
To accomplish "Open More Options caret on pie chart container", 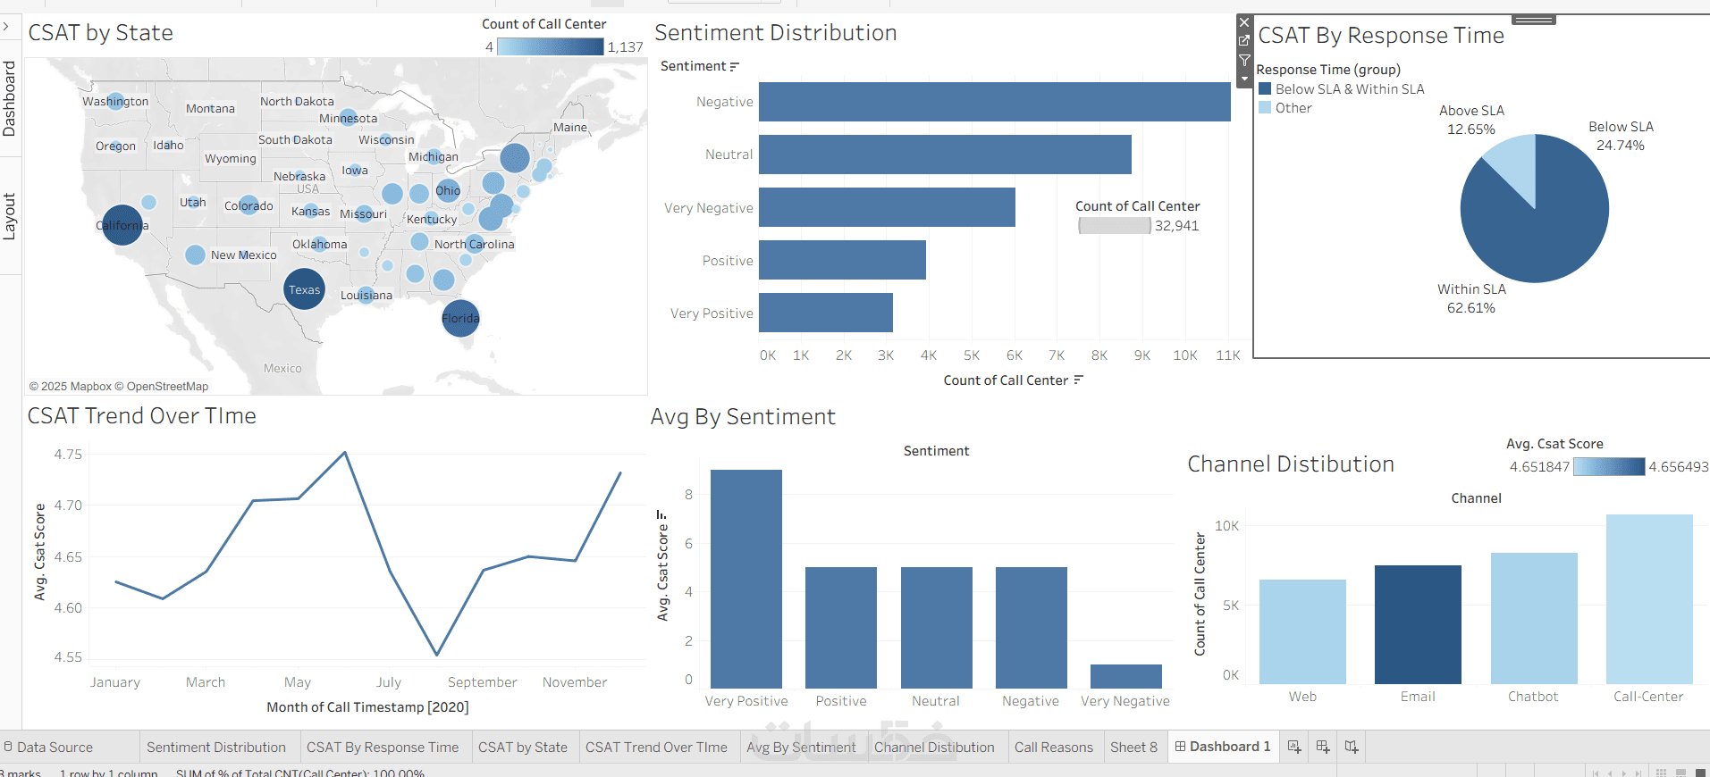I will [x=1244, y=79].
